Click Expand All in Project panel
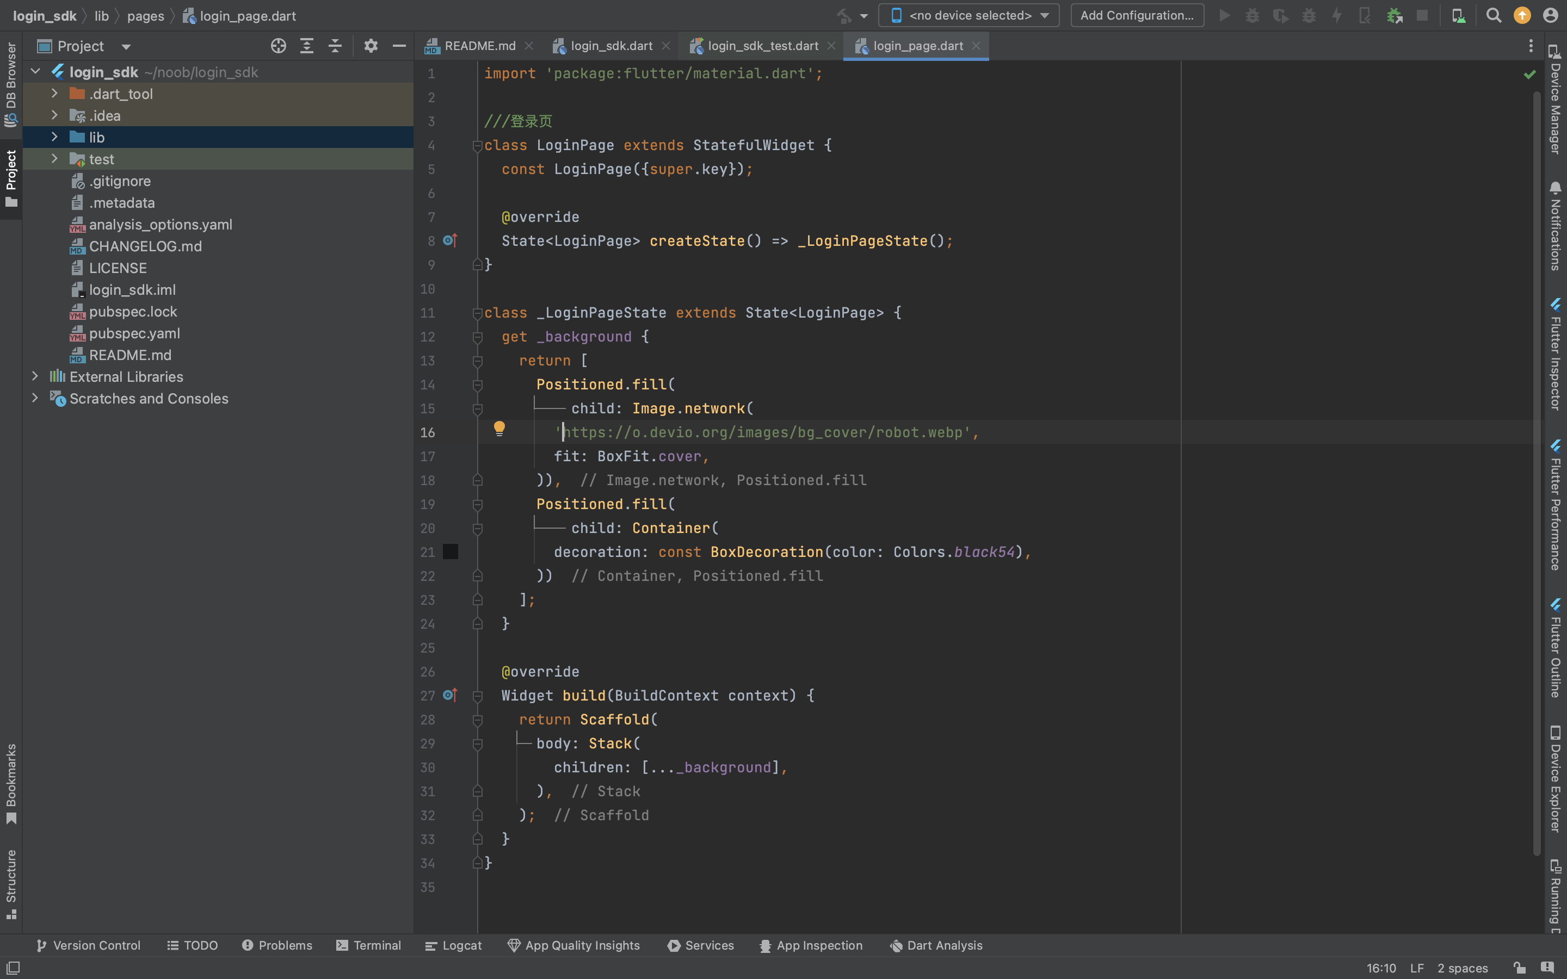Image resolution: width=1567 pixels, height=979 pixels. 307,46
